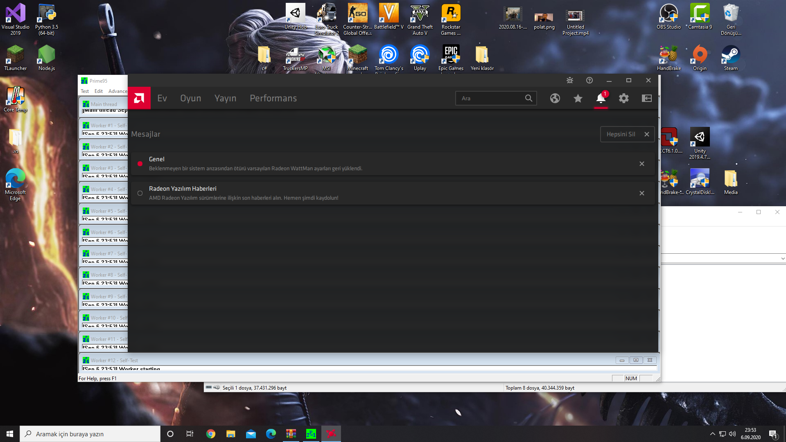Dismiss the Radeon Yazılım Haberleri message
Image resolution: width=786 pixels, height=442 pixels.
[642, 193]
